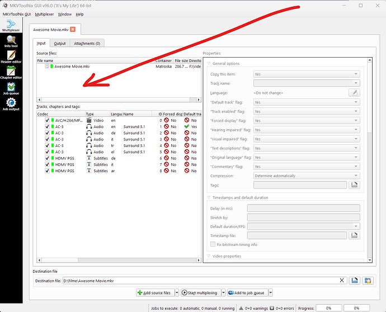Click default track 'No' icon for 'el' audio
Viewport: 386px width, 312px height.
(x=187, y=152)
